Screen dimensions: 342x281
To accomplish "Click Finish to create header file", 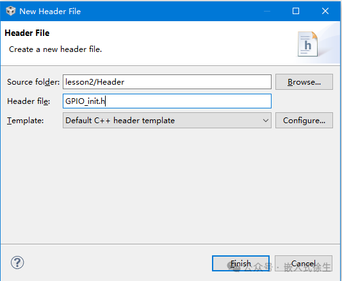I will [241, 263].
